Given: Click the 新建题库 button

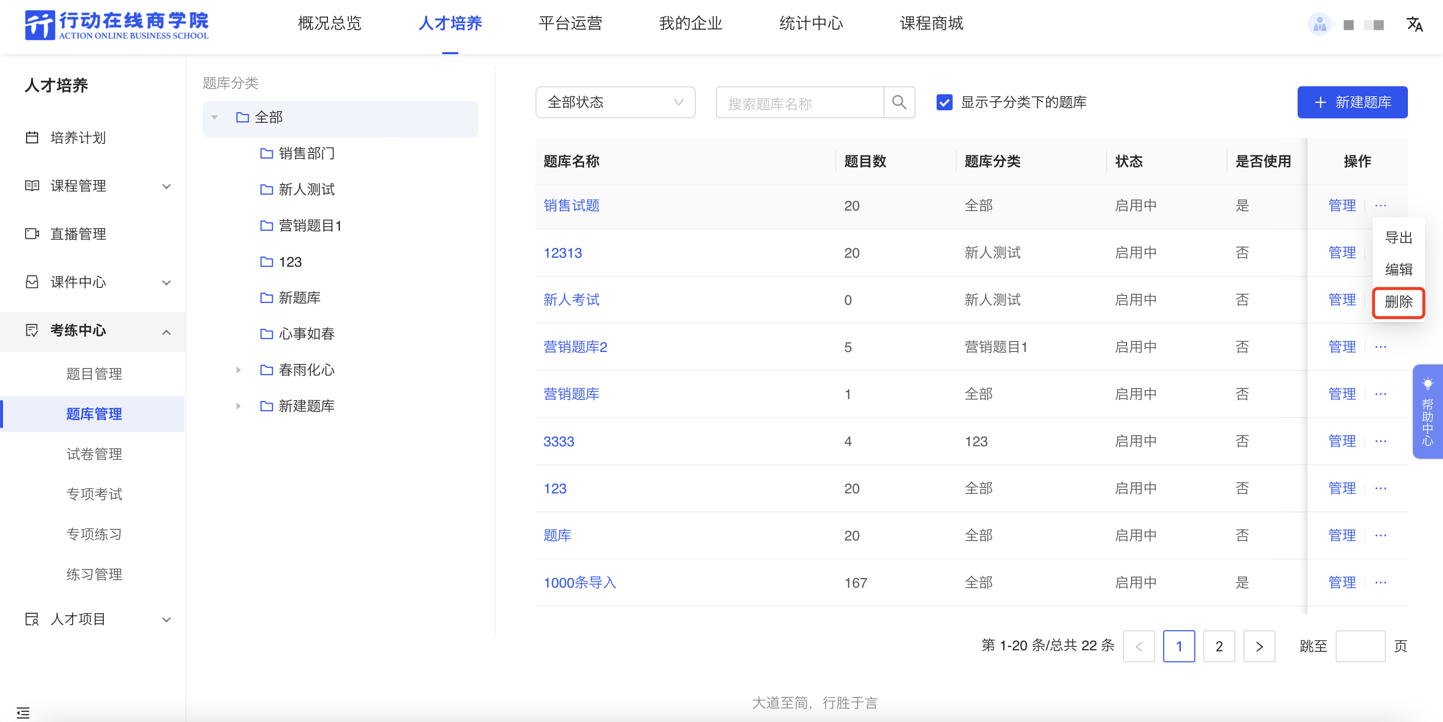Looking at the screenshot, I should click(1352, 102).
